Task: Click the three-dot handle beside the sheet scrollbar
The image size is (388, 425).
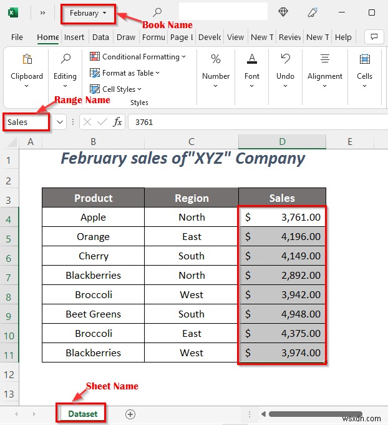Action: coord(250,414)
